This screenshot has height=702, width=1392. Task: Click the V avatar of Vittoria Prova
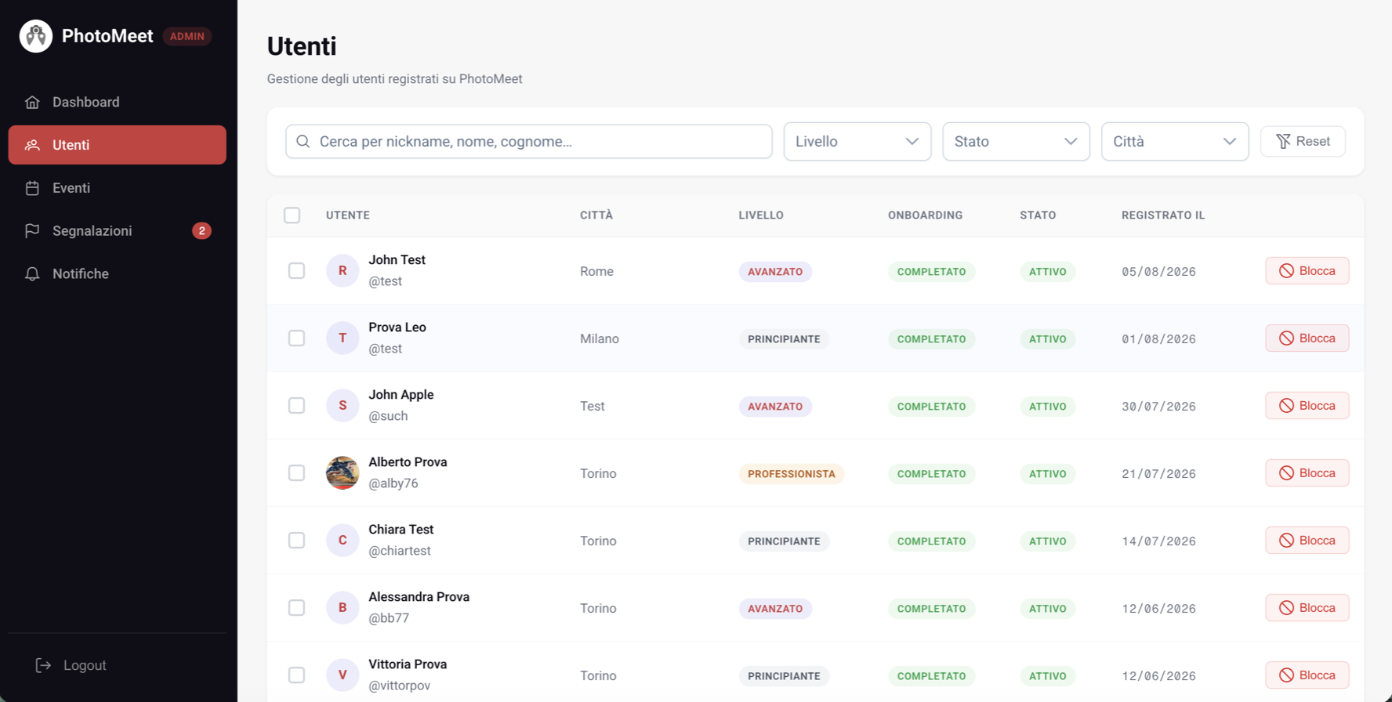coord(343,675)
